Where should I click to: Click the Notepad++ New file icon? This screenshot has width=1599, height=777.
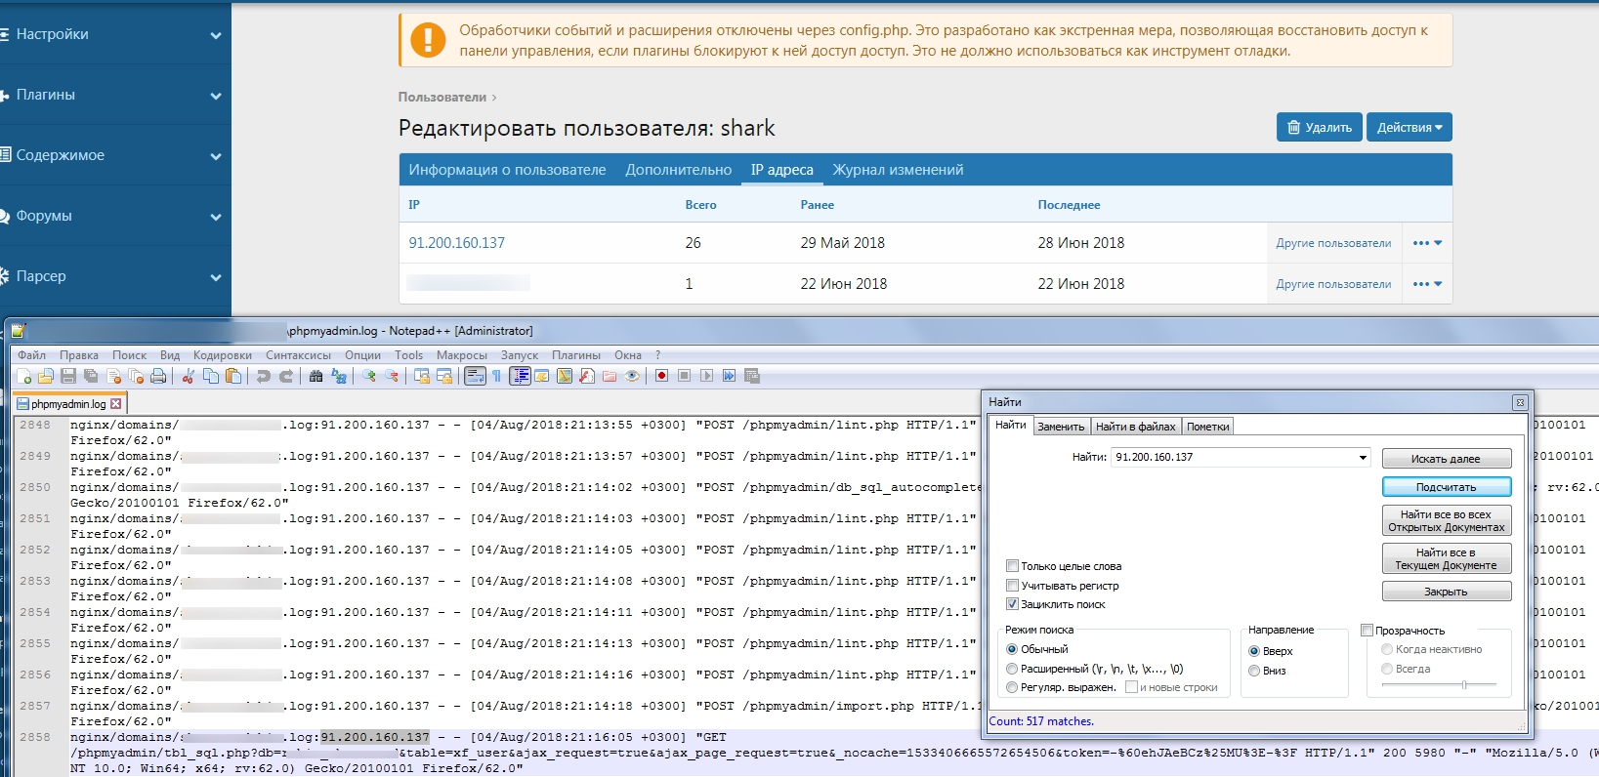tap(24, 377)
